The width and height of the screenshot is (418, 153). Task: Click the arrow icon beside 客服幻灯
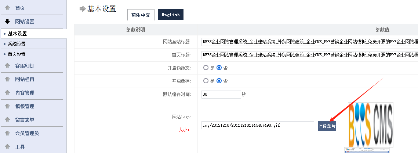coord(7,66)
